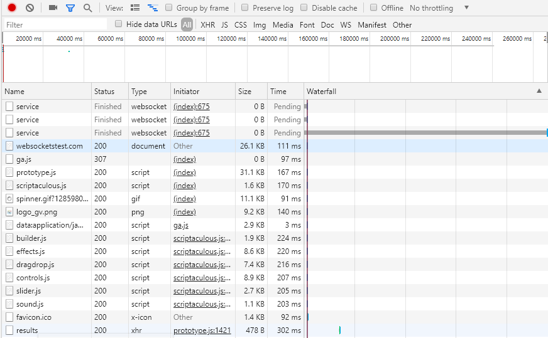Image resolution: width=548 pixels, height=338 pixels.
Task: Sort by Type column header
Action: pyautogui.click(x=149, y=92)
